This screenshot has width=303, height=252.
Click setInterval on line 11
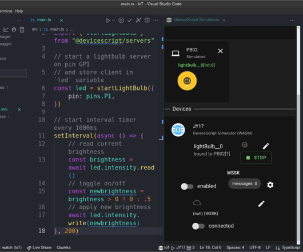73,136
